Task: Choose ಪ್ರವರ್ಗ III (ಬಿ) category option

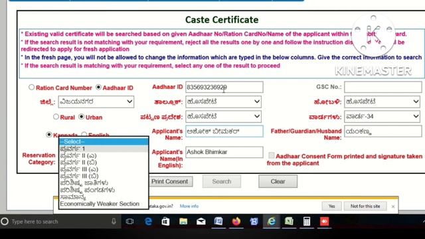Action: (104, 176)
